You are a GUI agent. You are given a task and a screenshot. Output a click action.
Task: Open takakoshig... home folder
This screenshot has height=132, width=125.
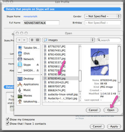[29, 101]
